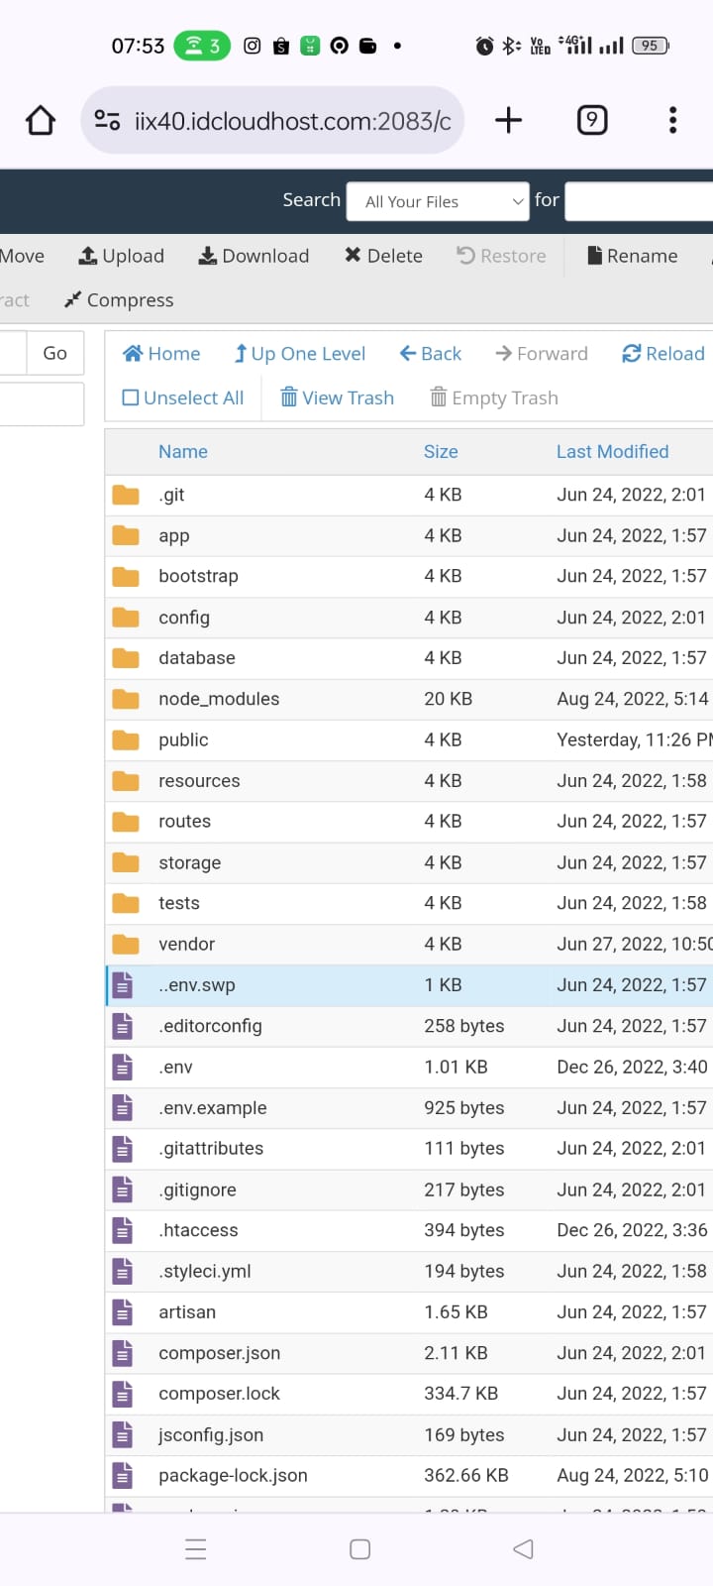Navigate Up One Level
The width and height of the screenshot is (713, 1586).
(299, 354)
